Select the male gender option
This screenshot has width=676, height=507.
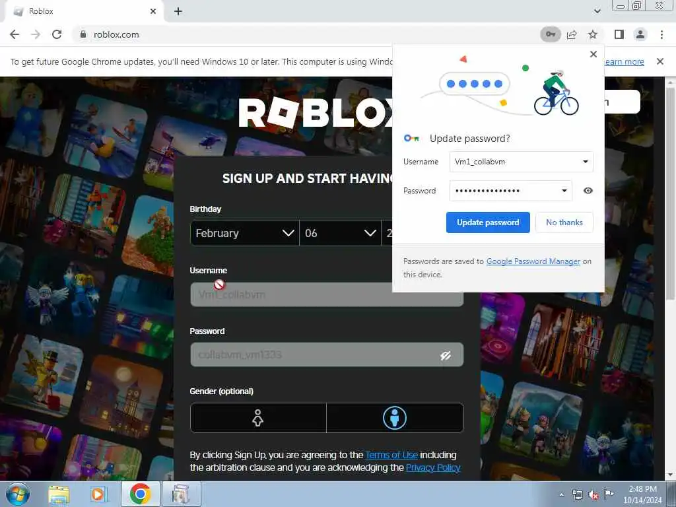point(395,418)
